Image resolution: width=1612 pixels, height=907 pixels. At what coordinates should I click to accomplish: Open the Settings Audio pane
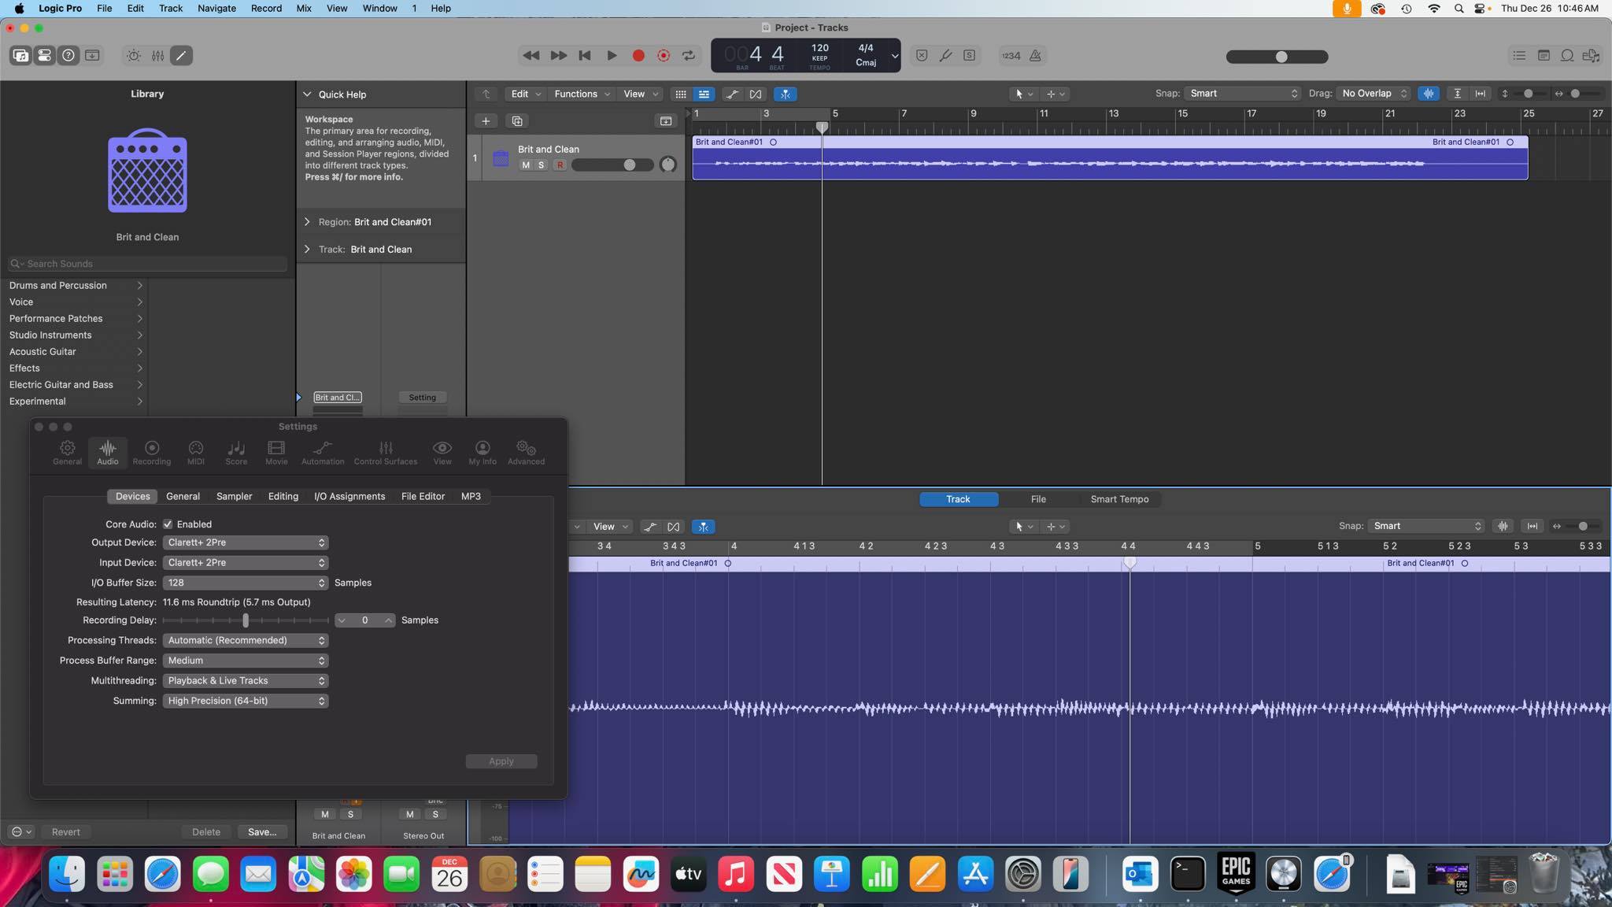108,453
